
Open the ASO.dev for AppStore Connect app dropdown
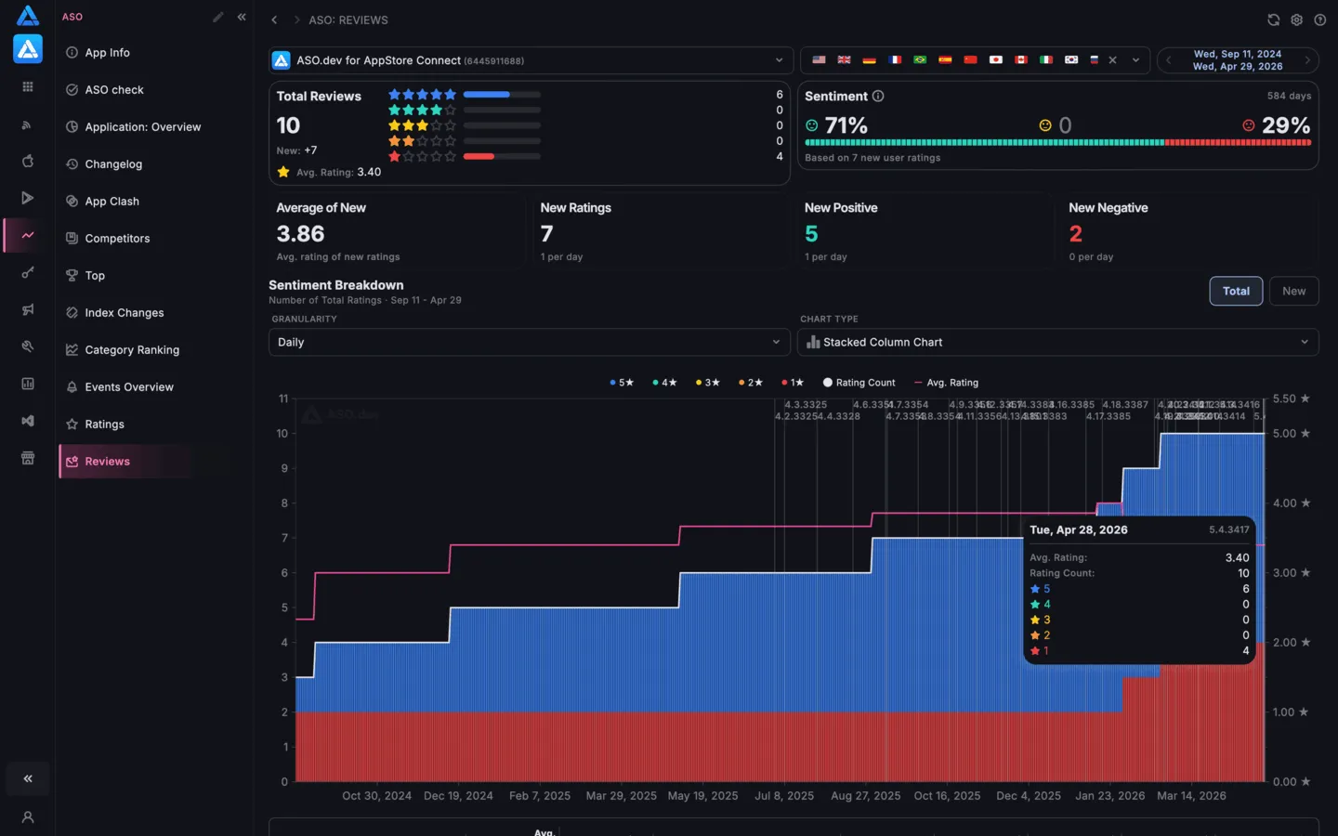(531, 60)
